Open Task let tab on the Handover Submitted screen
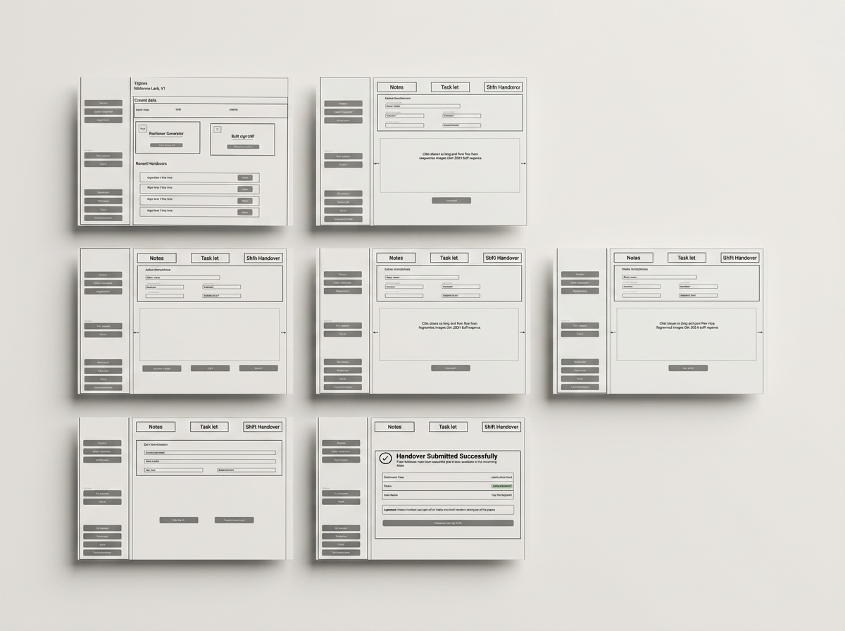This screenshot has width=845, height=631. pyautogui.click(x=448, y=427)
